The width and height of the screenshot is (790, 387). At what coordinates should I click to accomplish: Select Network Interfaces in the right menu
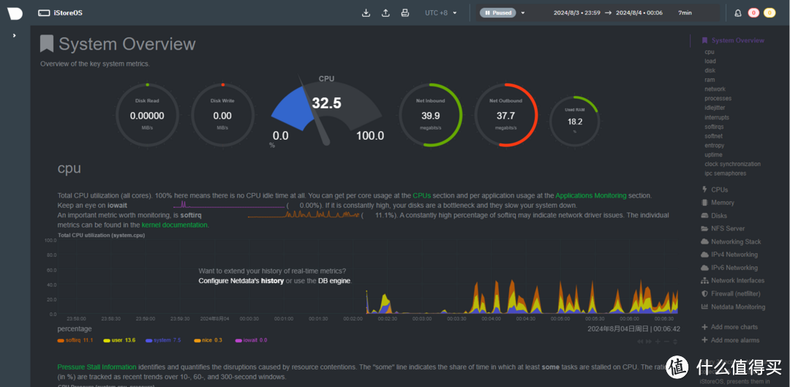(x=737, y=281)
